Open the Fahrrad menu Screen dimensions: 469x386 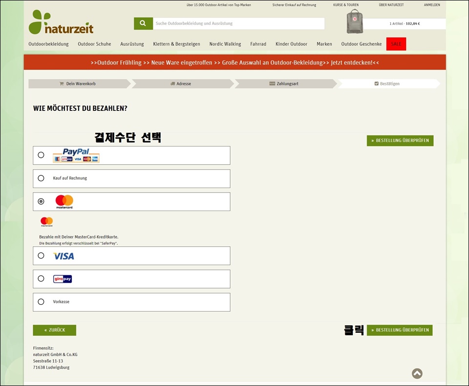[x=258, y=44]
